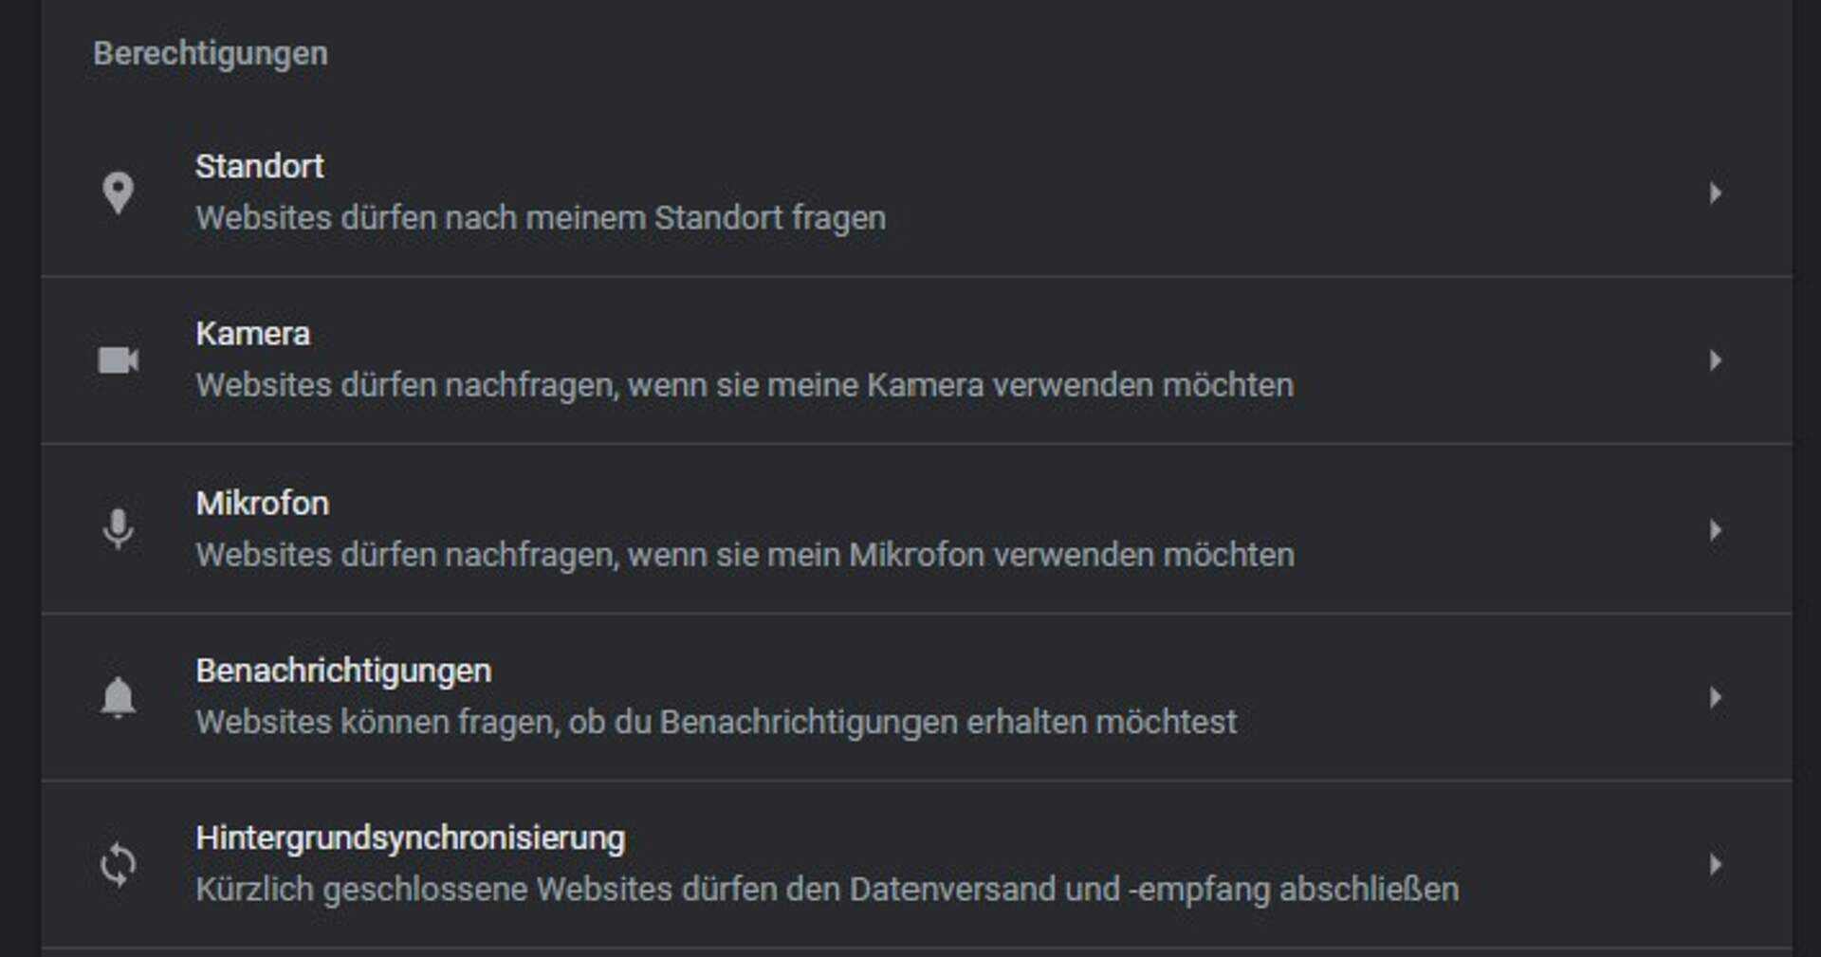Screen dimensions: 1821x957
Task: Click the video camera icon
Action: coord(119,360)
